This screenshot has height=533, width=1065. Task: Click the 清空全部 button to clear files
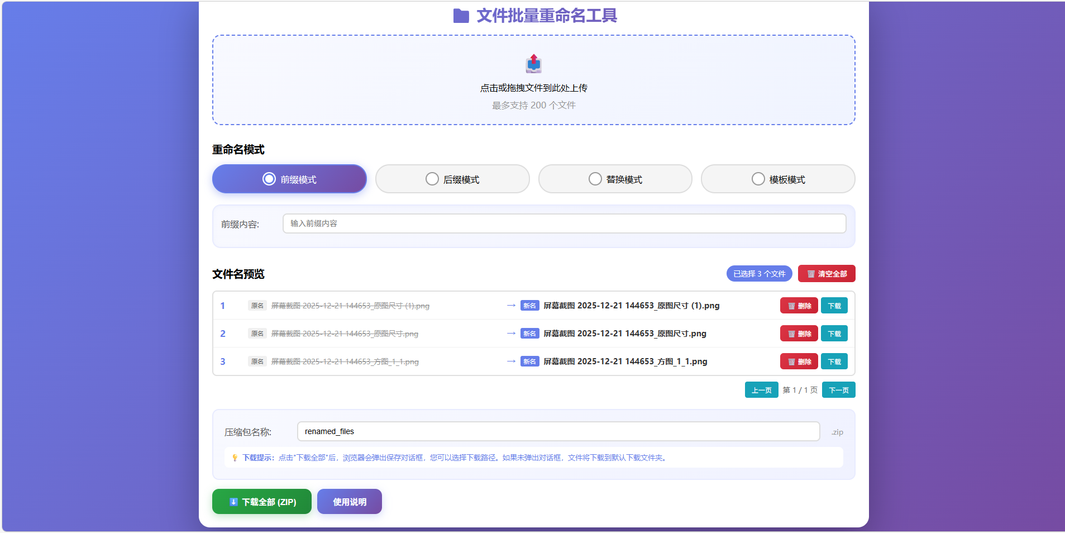click(827, 274)
